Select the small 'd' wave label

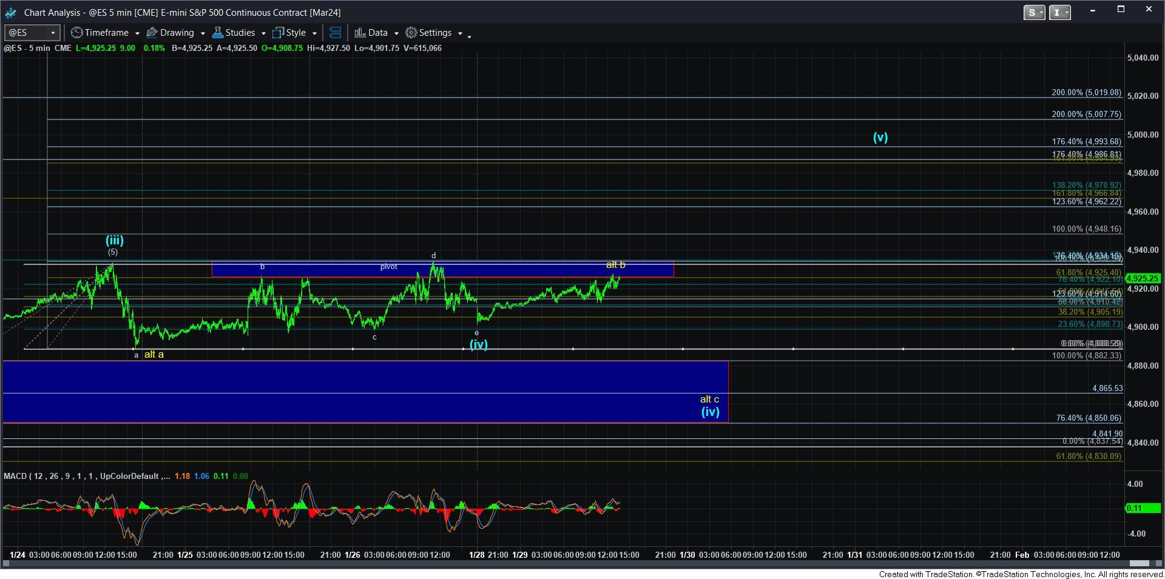click(x=433, y=256)
